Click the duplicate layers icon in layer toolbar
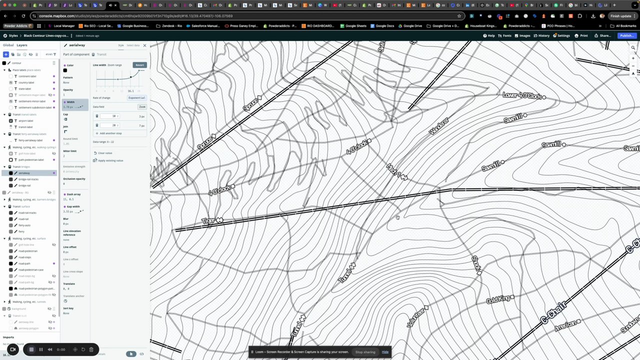 pyautogui.click(x=13, y=54)
